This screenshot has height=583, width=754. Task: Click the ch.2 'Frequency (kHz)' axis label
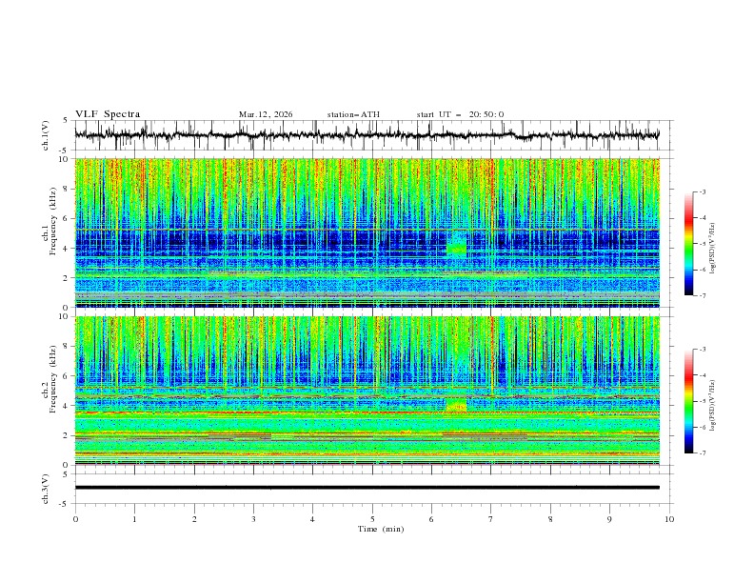(53, 379)
